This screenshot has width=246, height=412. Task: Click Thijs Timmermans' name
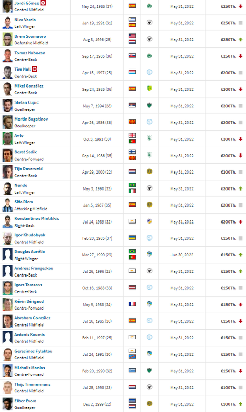(x=32, y=384)
